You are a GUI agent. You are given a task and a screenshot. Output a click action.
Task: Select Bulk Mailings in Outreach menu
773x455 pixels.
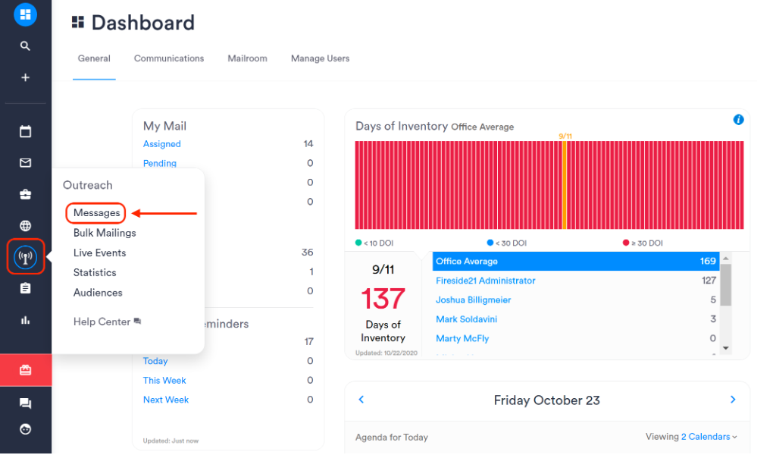(x=105, y=233)
